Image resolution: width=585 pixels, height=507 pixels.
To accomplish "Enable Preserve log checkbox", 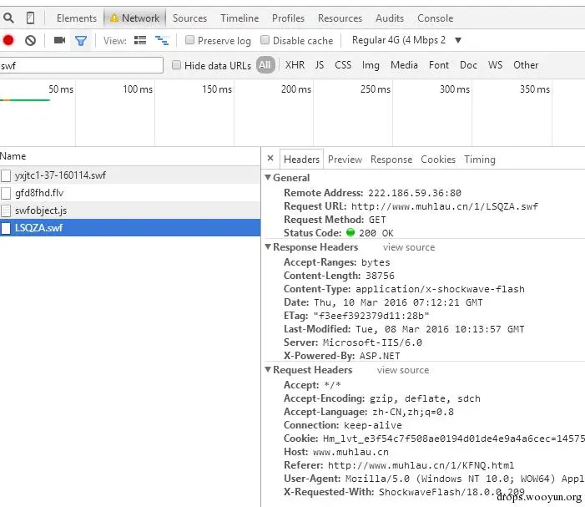I will (189, 40).
